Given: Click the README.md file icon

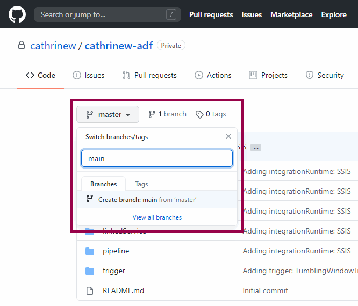Looking at the screenshot, I should tap(90, 290).
